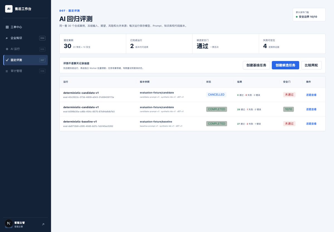Click the blue 创建候选任务 button
Image resolution: width=334 pixels, height=232 pixels.
click(285, 65)
